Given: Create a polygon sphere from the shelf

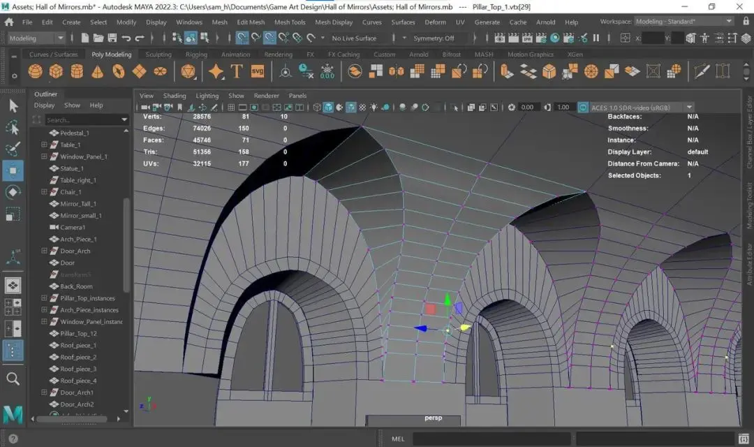Looking at the screenshot, I should pyautogui.click(x=35, y=72).
